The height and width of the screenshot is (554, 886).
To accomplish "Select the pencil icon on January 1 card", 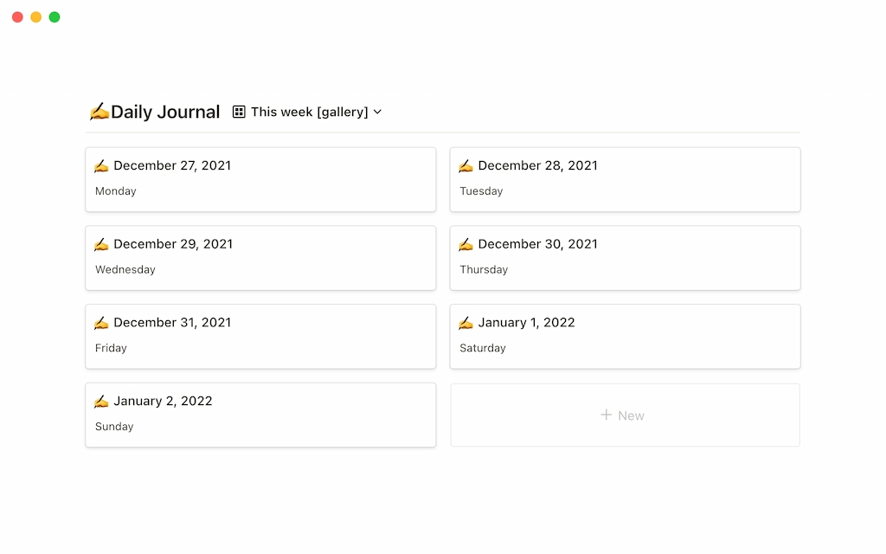I will [466, 322].
